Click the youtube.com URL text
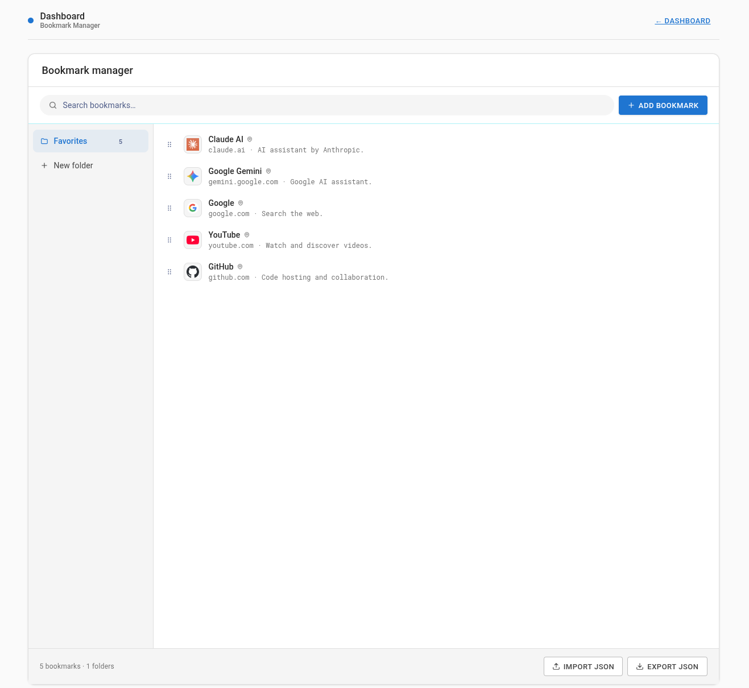The height and width of the screenshot is (688, 749). tap(231, 246)
